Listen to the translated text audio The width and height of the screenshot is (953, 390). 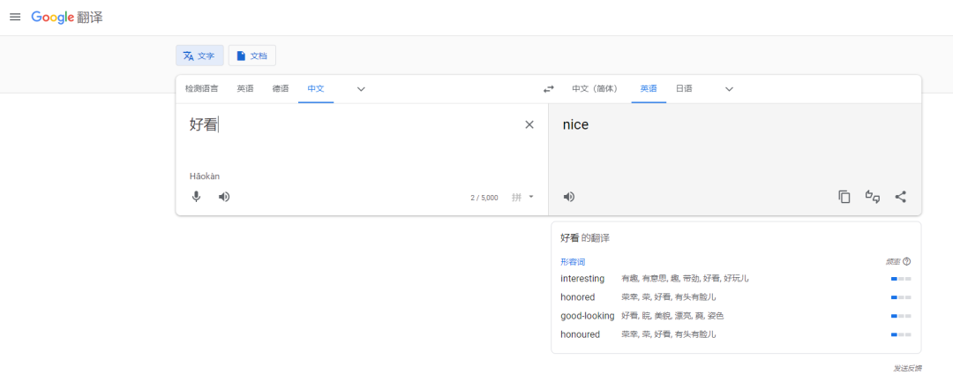[569, 197]
